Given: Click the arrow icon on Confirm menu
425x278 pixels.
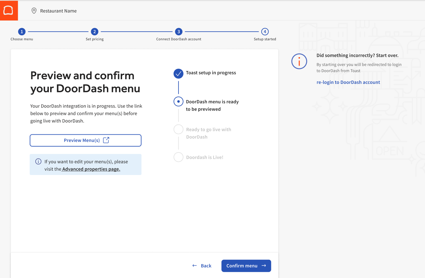Looking at the screenshot, I should pyautogui.click(x=263, y=265).
